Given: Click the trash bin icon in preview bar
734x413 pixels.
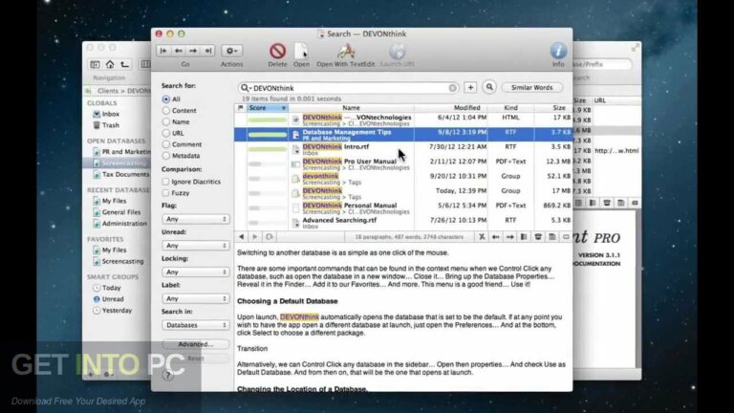Looking at the screenshot, I should [538, 237].
